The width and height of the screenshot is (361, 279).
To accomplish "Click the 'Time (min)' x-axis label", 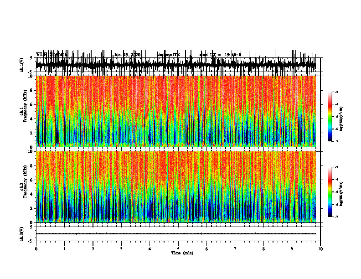I will 182,253.
